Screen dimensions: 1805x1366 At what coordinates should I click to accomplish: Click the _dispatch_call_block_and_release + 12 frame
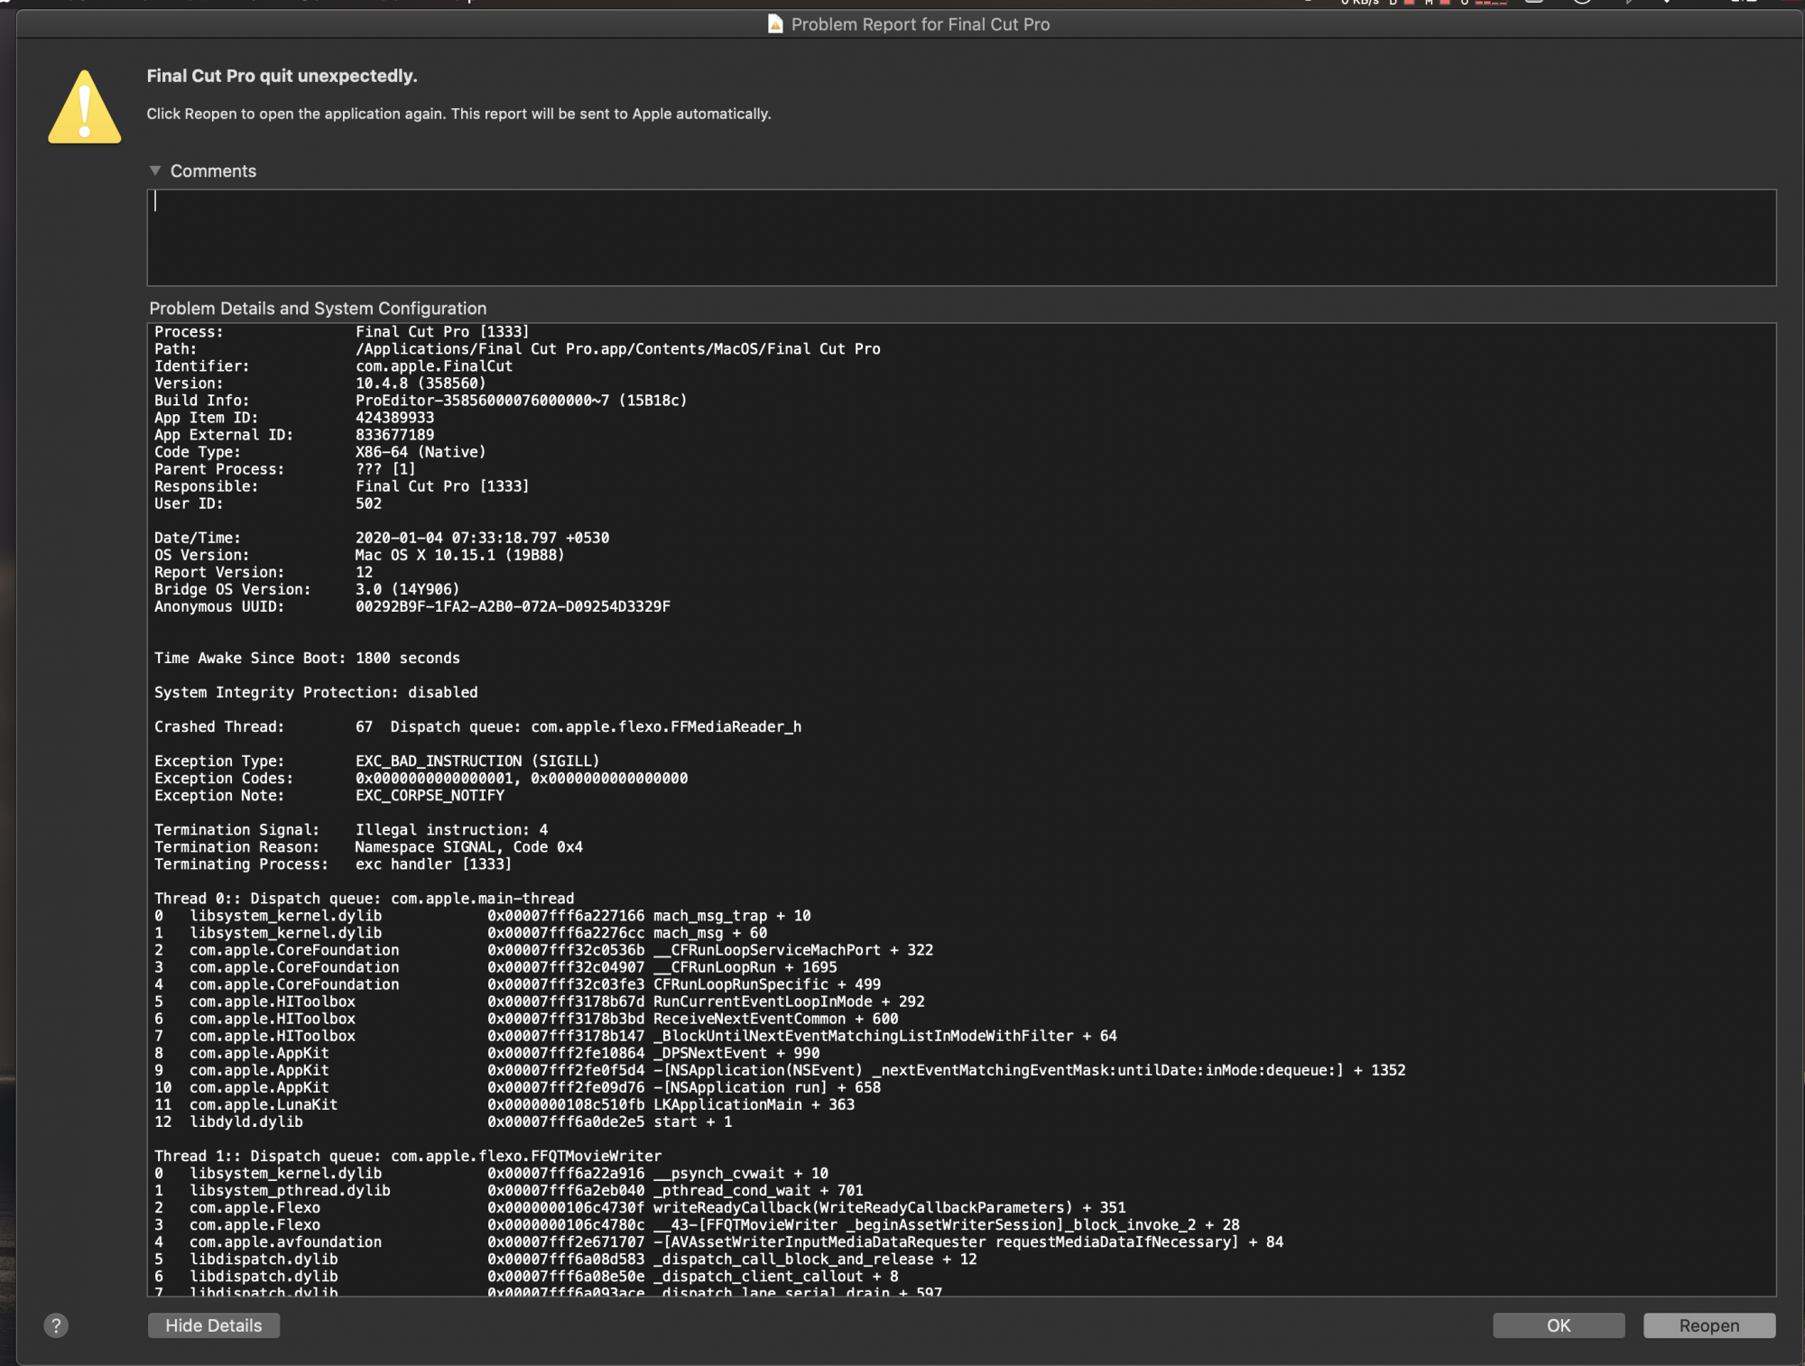(566, 1259)
